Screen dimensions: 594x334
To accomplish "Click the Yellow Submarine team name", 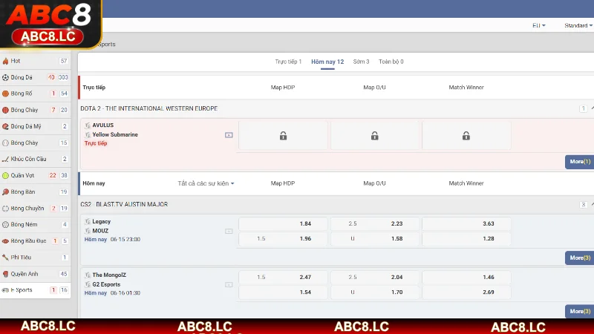I will tap(115, 135).
